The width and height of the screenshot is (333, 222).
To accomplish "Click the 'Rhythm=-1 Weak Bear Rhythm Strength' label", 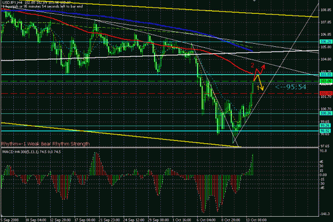I will coord(45,144).
